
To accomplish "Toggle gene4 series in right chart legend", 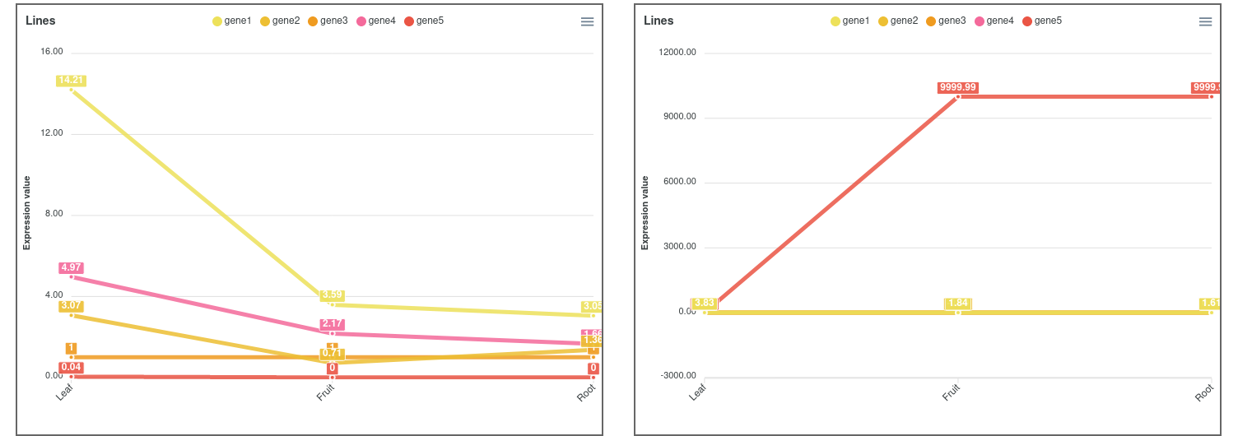I will tap(994, 21).
